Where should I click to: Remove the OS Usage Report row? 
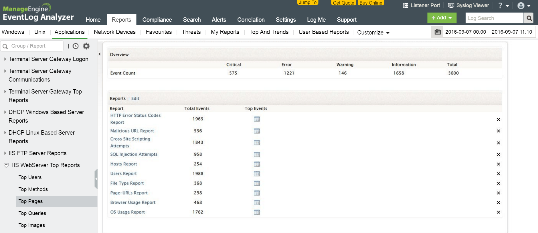[x=498, y=212]
